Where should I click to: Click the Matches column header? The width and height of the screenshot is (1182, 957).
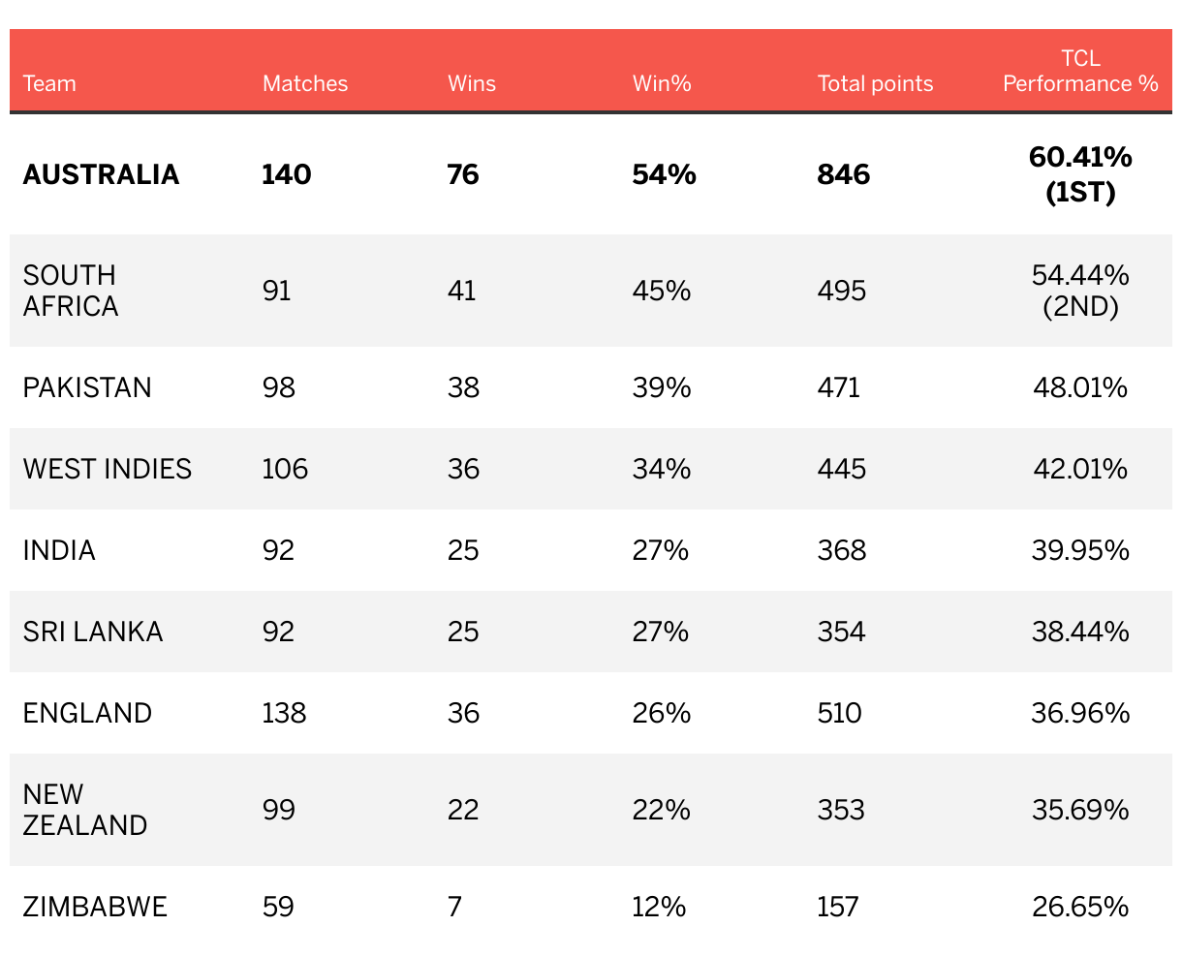[x=304, y=83]
